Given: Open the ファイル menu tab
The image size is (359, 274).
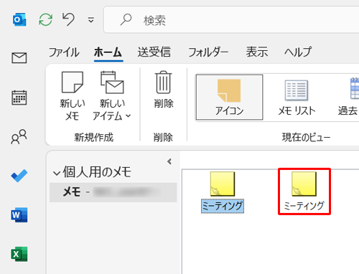Looking at the screenshot, I should [x=64, y=52].
